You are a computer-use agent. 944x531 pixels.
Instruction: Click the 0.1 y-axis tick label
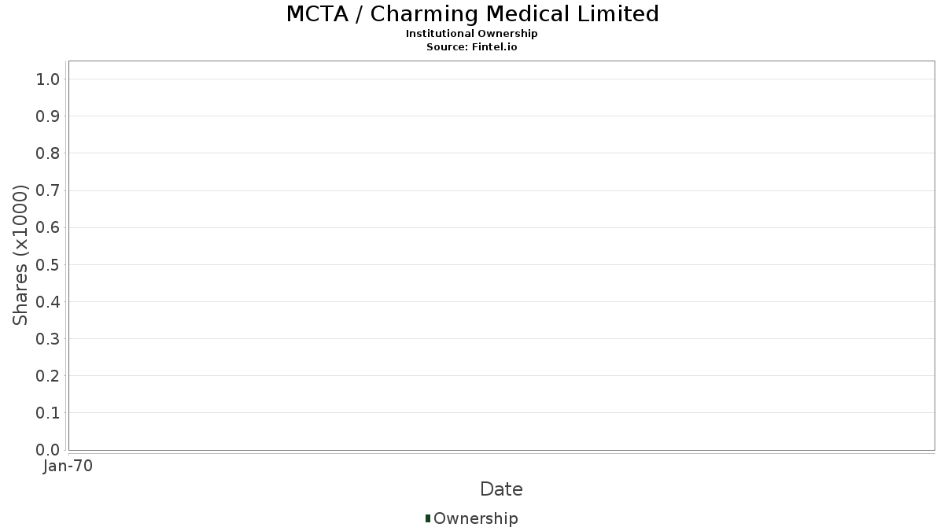(x=48, y=413)
